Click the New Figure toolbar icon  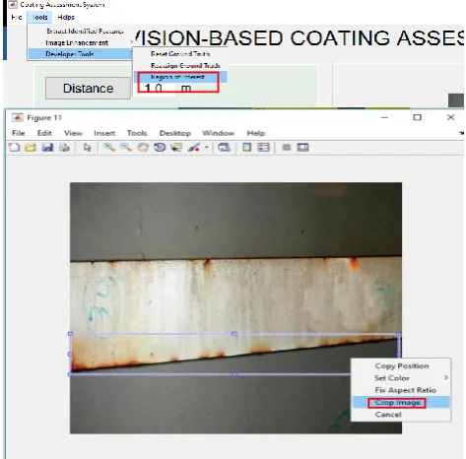coord(14,148)
